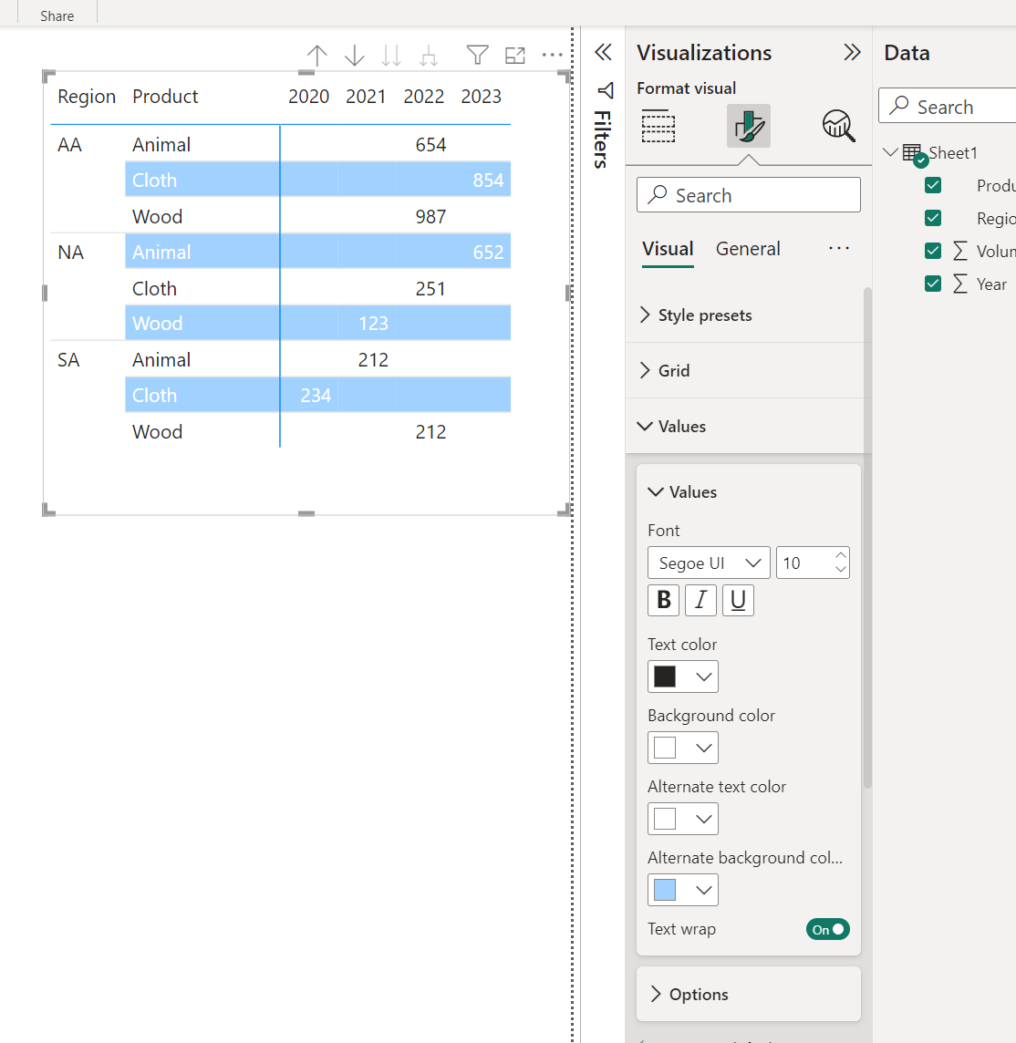Image resolution: width=1016 pixels, height=1043 pixels.
Task: Click sigma icon next to Year
Action: tap(960, 284)
